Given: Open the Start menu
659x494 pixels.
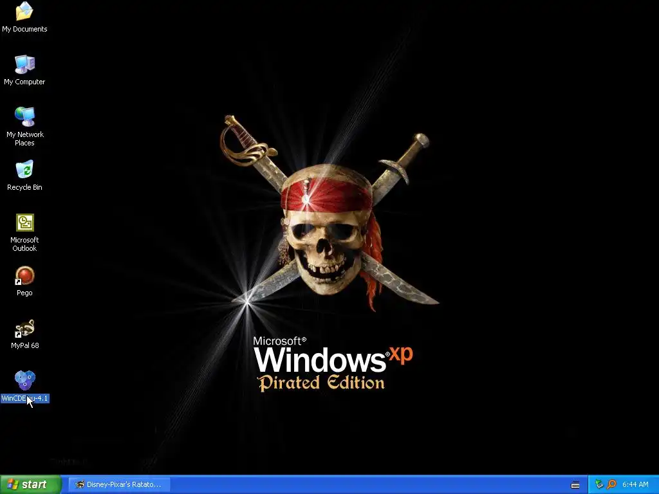Looking at the screenshot, I should click(x=31, y=484).
